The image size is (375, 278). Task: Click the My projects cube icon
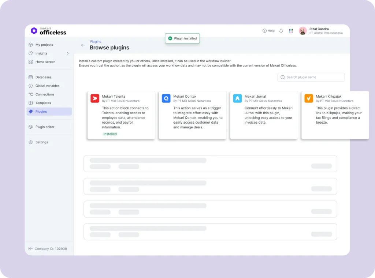31,45
